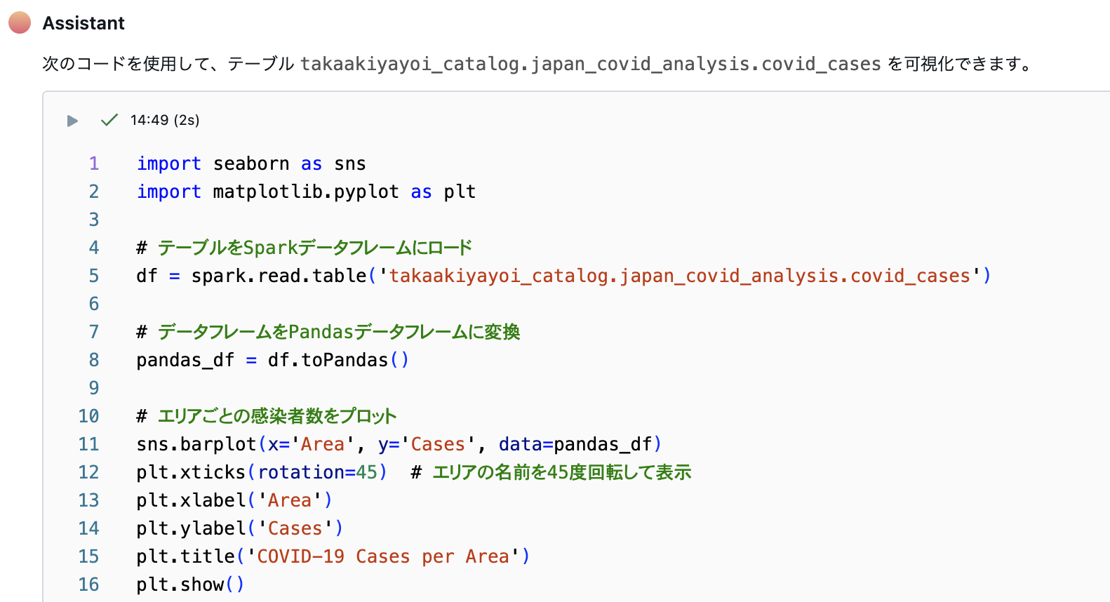The width and height of the screenshot is (1110, 602).
Task: Click the plt.title code line
Action: pyautogui.click(x=333, y=556)
